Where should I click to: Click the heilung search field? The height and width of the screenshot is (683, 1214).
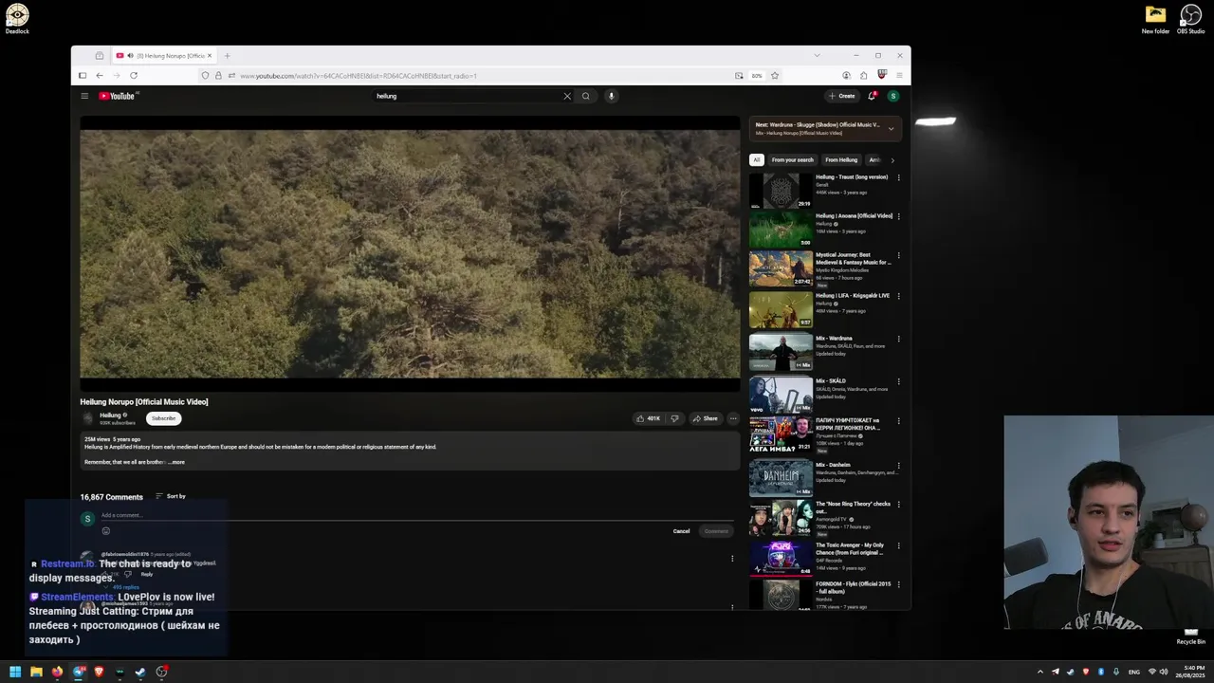click(x=467, y=96)
